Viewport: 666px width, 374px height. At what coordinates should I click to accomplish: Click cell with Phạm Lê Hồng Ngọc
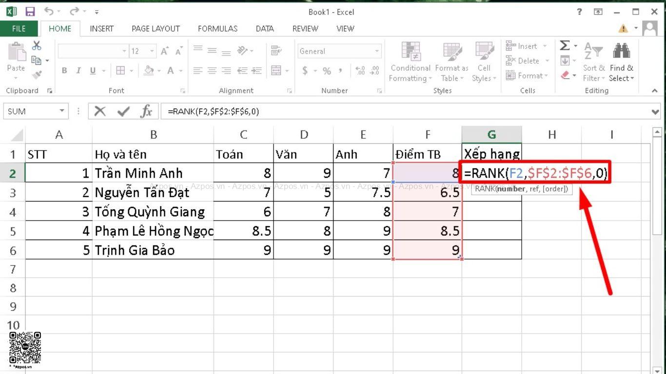(153, 230)
